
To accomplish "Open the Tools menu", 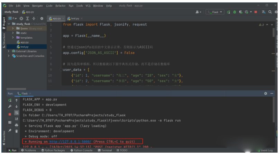I will tap(80, 6).
